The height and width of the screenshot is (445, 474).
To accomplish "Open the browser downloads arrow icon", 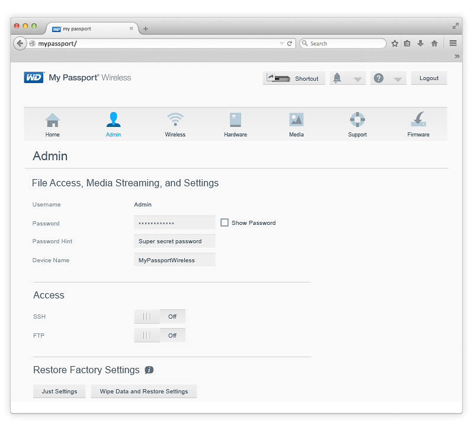I will pyautogui.click(x=421, y=43).
